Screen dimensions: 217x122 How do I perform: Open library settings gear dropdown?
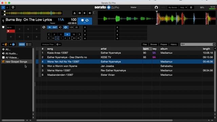coord(58,44)
